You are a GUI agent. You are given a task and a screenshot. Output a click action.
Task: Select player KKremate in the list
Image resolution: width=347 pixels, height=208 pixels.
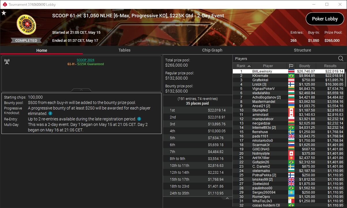tap(288, 76)
